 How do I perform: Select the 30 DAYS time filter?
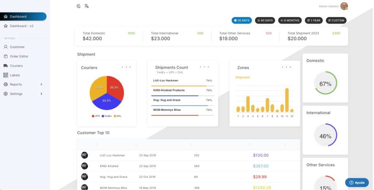click(x=242, y=20)
